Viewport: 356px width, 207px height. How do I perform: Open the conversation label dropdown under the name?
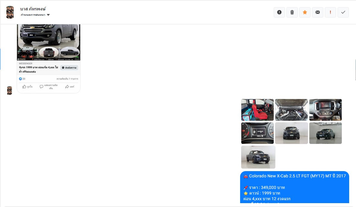35,15
